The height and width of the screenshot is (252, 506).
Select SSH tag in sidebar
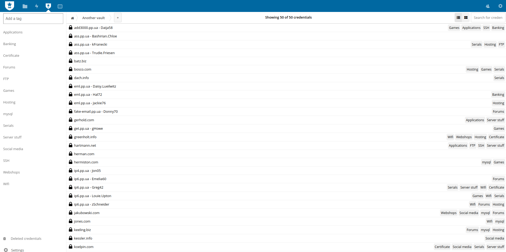[6, 160]
